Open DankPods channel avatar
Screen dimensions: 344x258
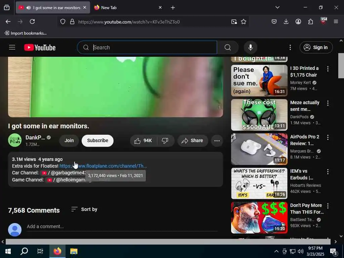click(x=15, y=140)
